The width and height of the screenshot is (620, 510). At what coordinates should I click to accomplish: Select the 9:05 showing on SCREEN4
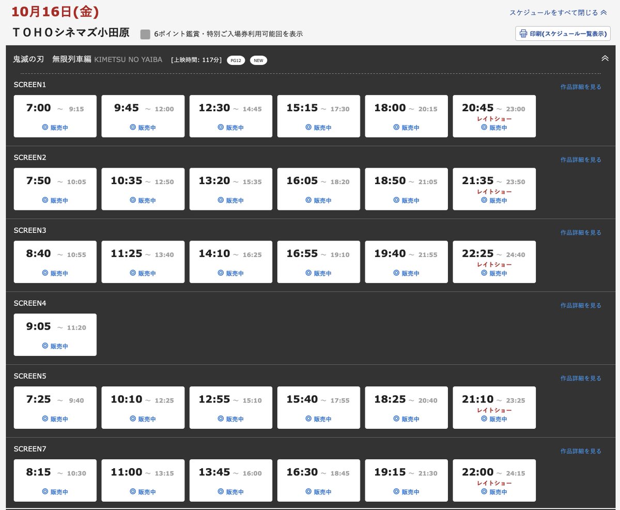[x=55, y=335]
